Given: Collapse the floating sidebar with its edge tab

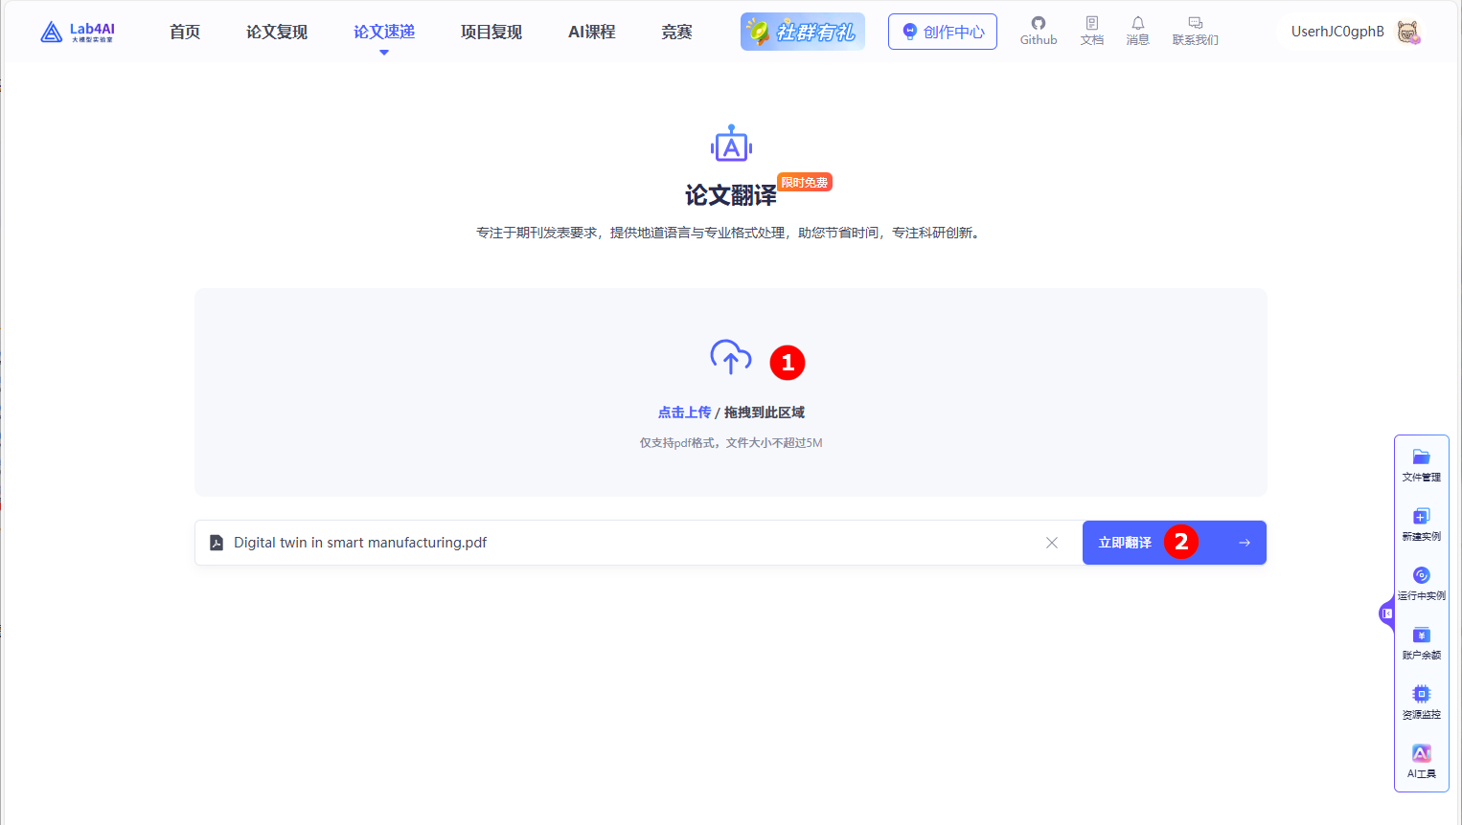Looking at the screenshot, I should pos(1385,613).
